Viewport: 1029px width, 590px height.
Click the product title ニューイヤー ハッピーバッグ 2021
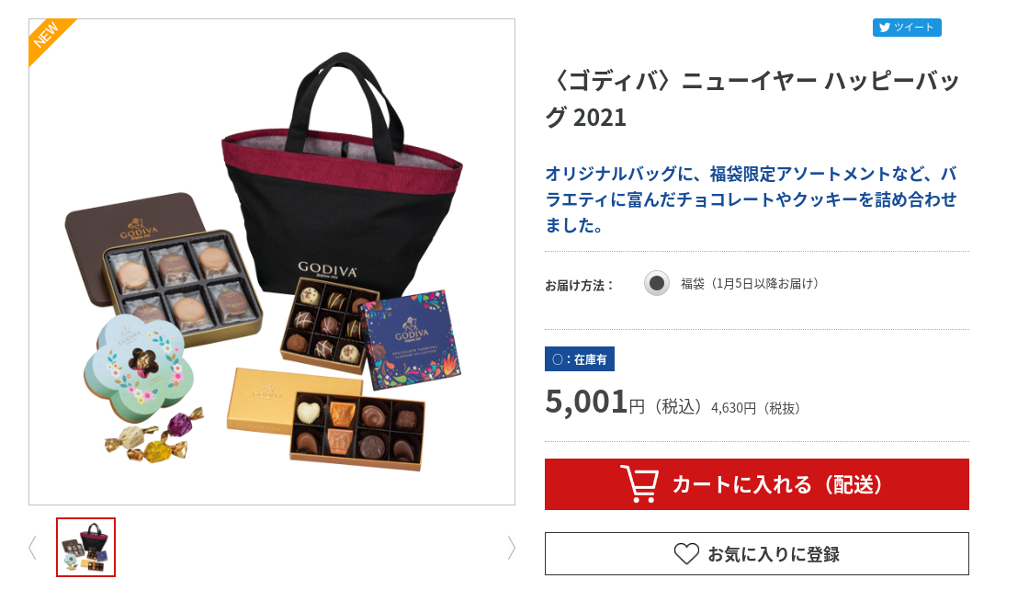coord(752,99)
